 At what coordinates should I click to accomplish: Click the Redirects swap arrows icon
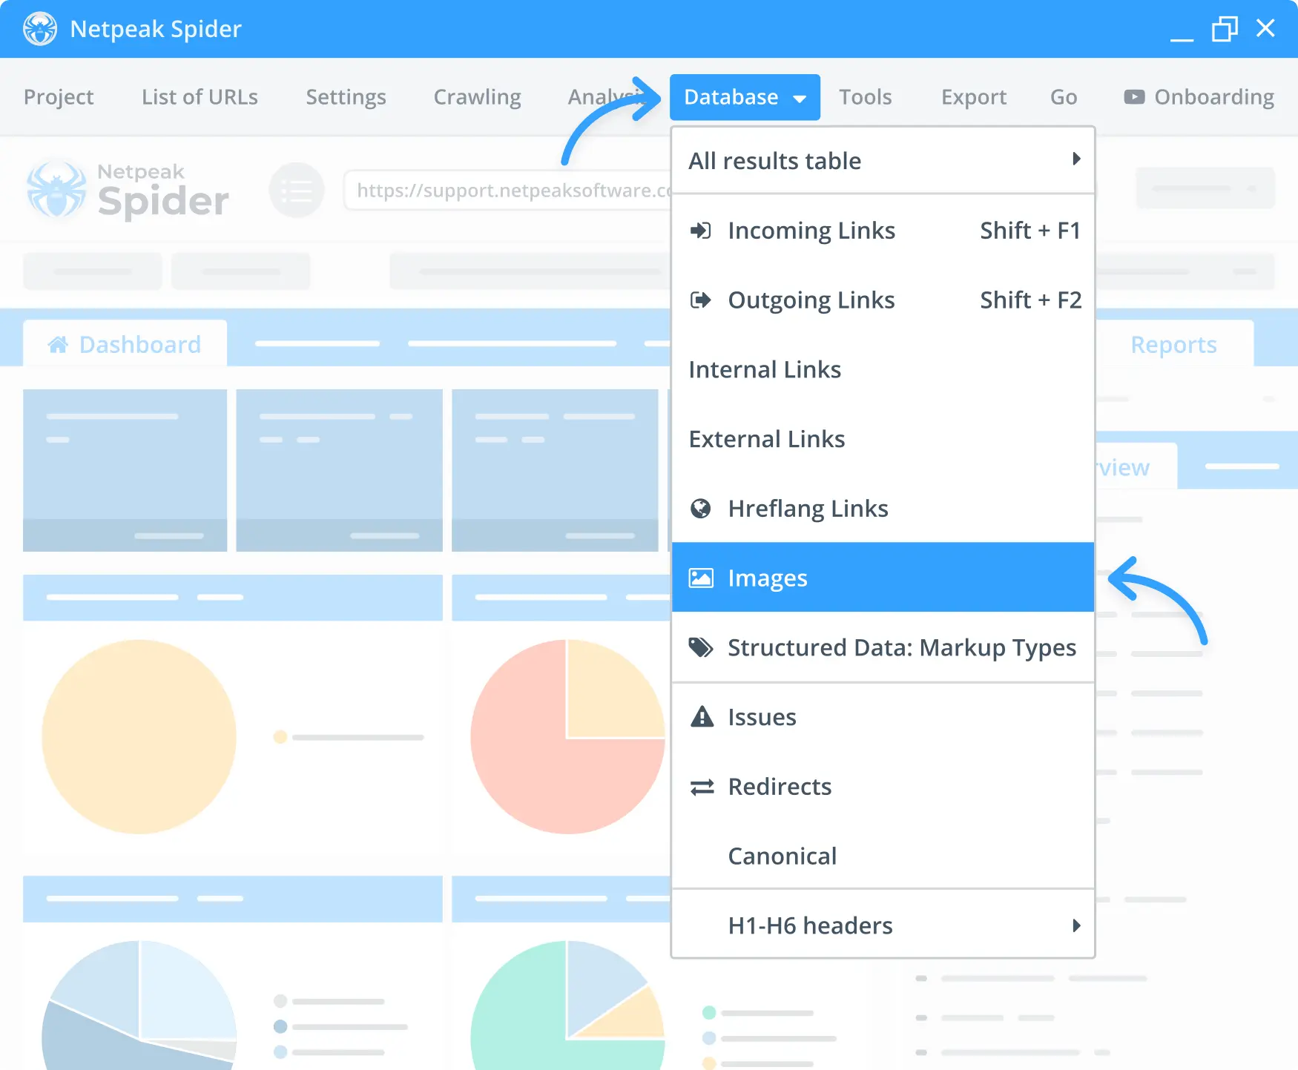(702, 787)
